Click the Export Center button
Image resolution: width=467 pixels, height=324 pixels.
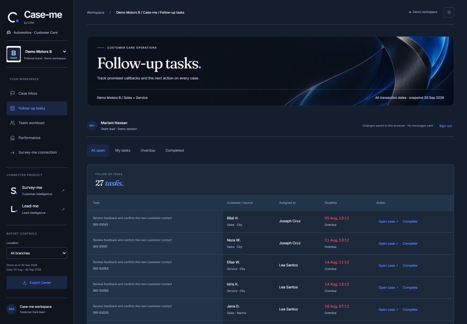point(37,283)
